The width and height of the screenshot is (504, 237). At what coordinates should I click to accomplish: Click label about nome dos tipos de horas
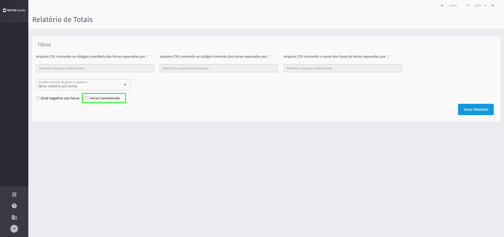336,56
